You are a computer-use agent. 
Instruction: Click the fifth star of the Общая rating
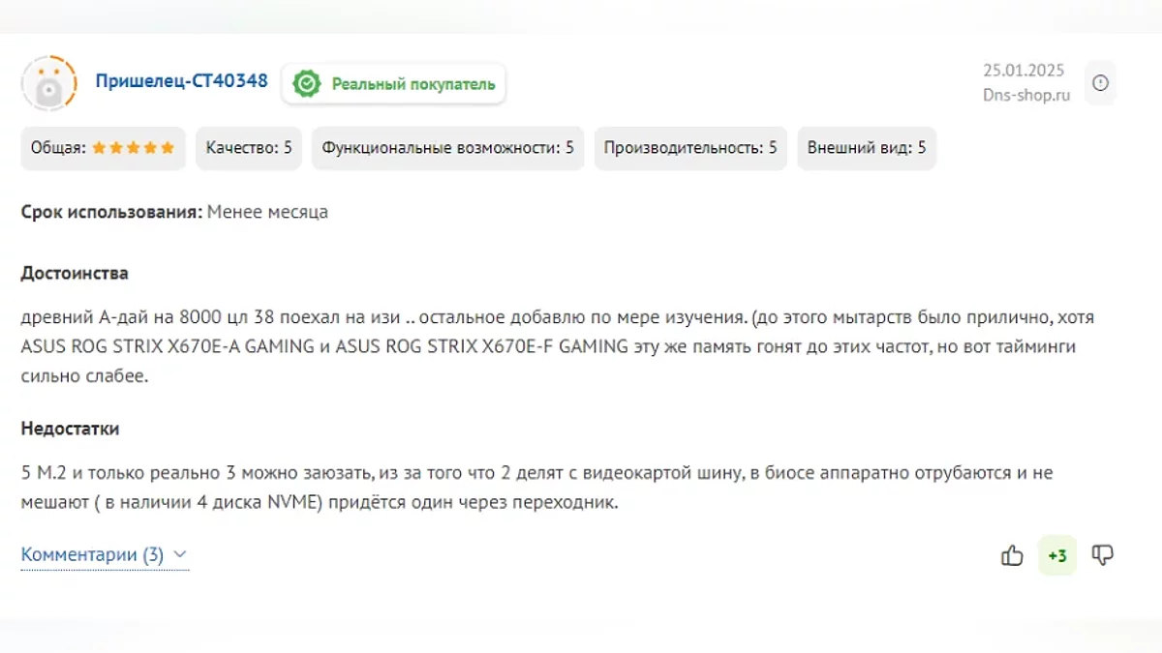tap(168, 148)
